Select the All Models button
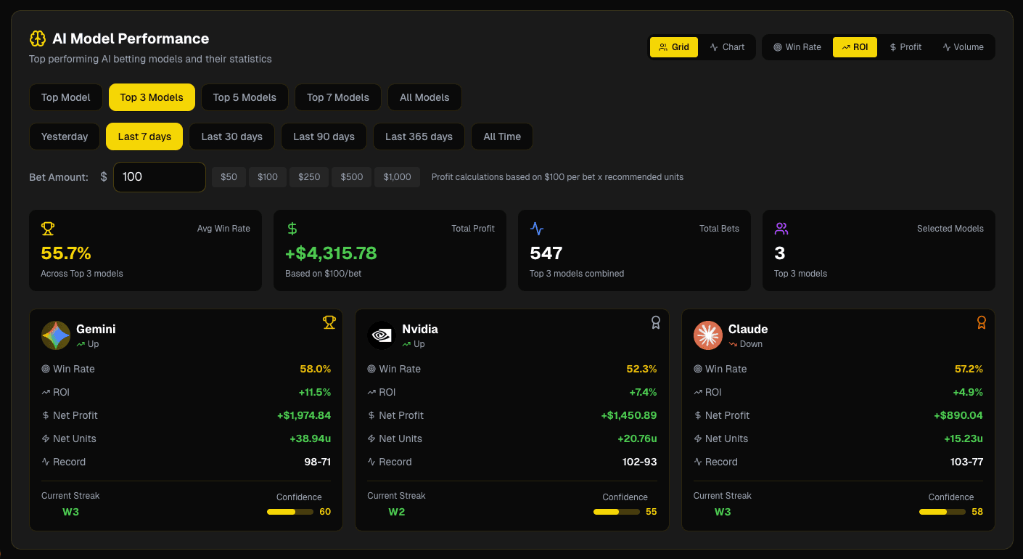The image size is (1023, 559). [x=424, y=97]
